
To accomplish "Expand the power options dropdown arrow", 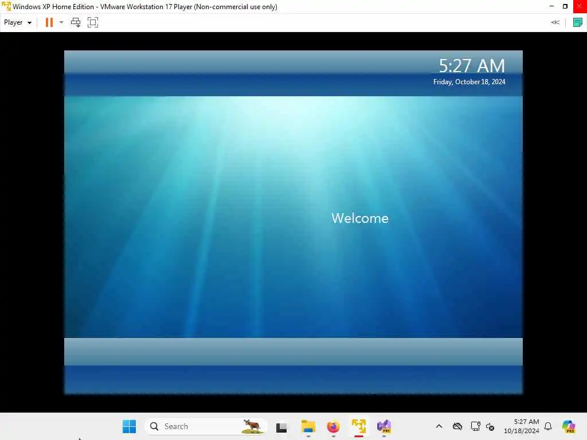I will pos(61,22).
